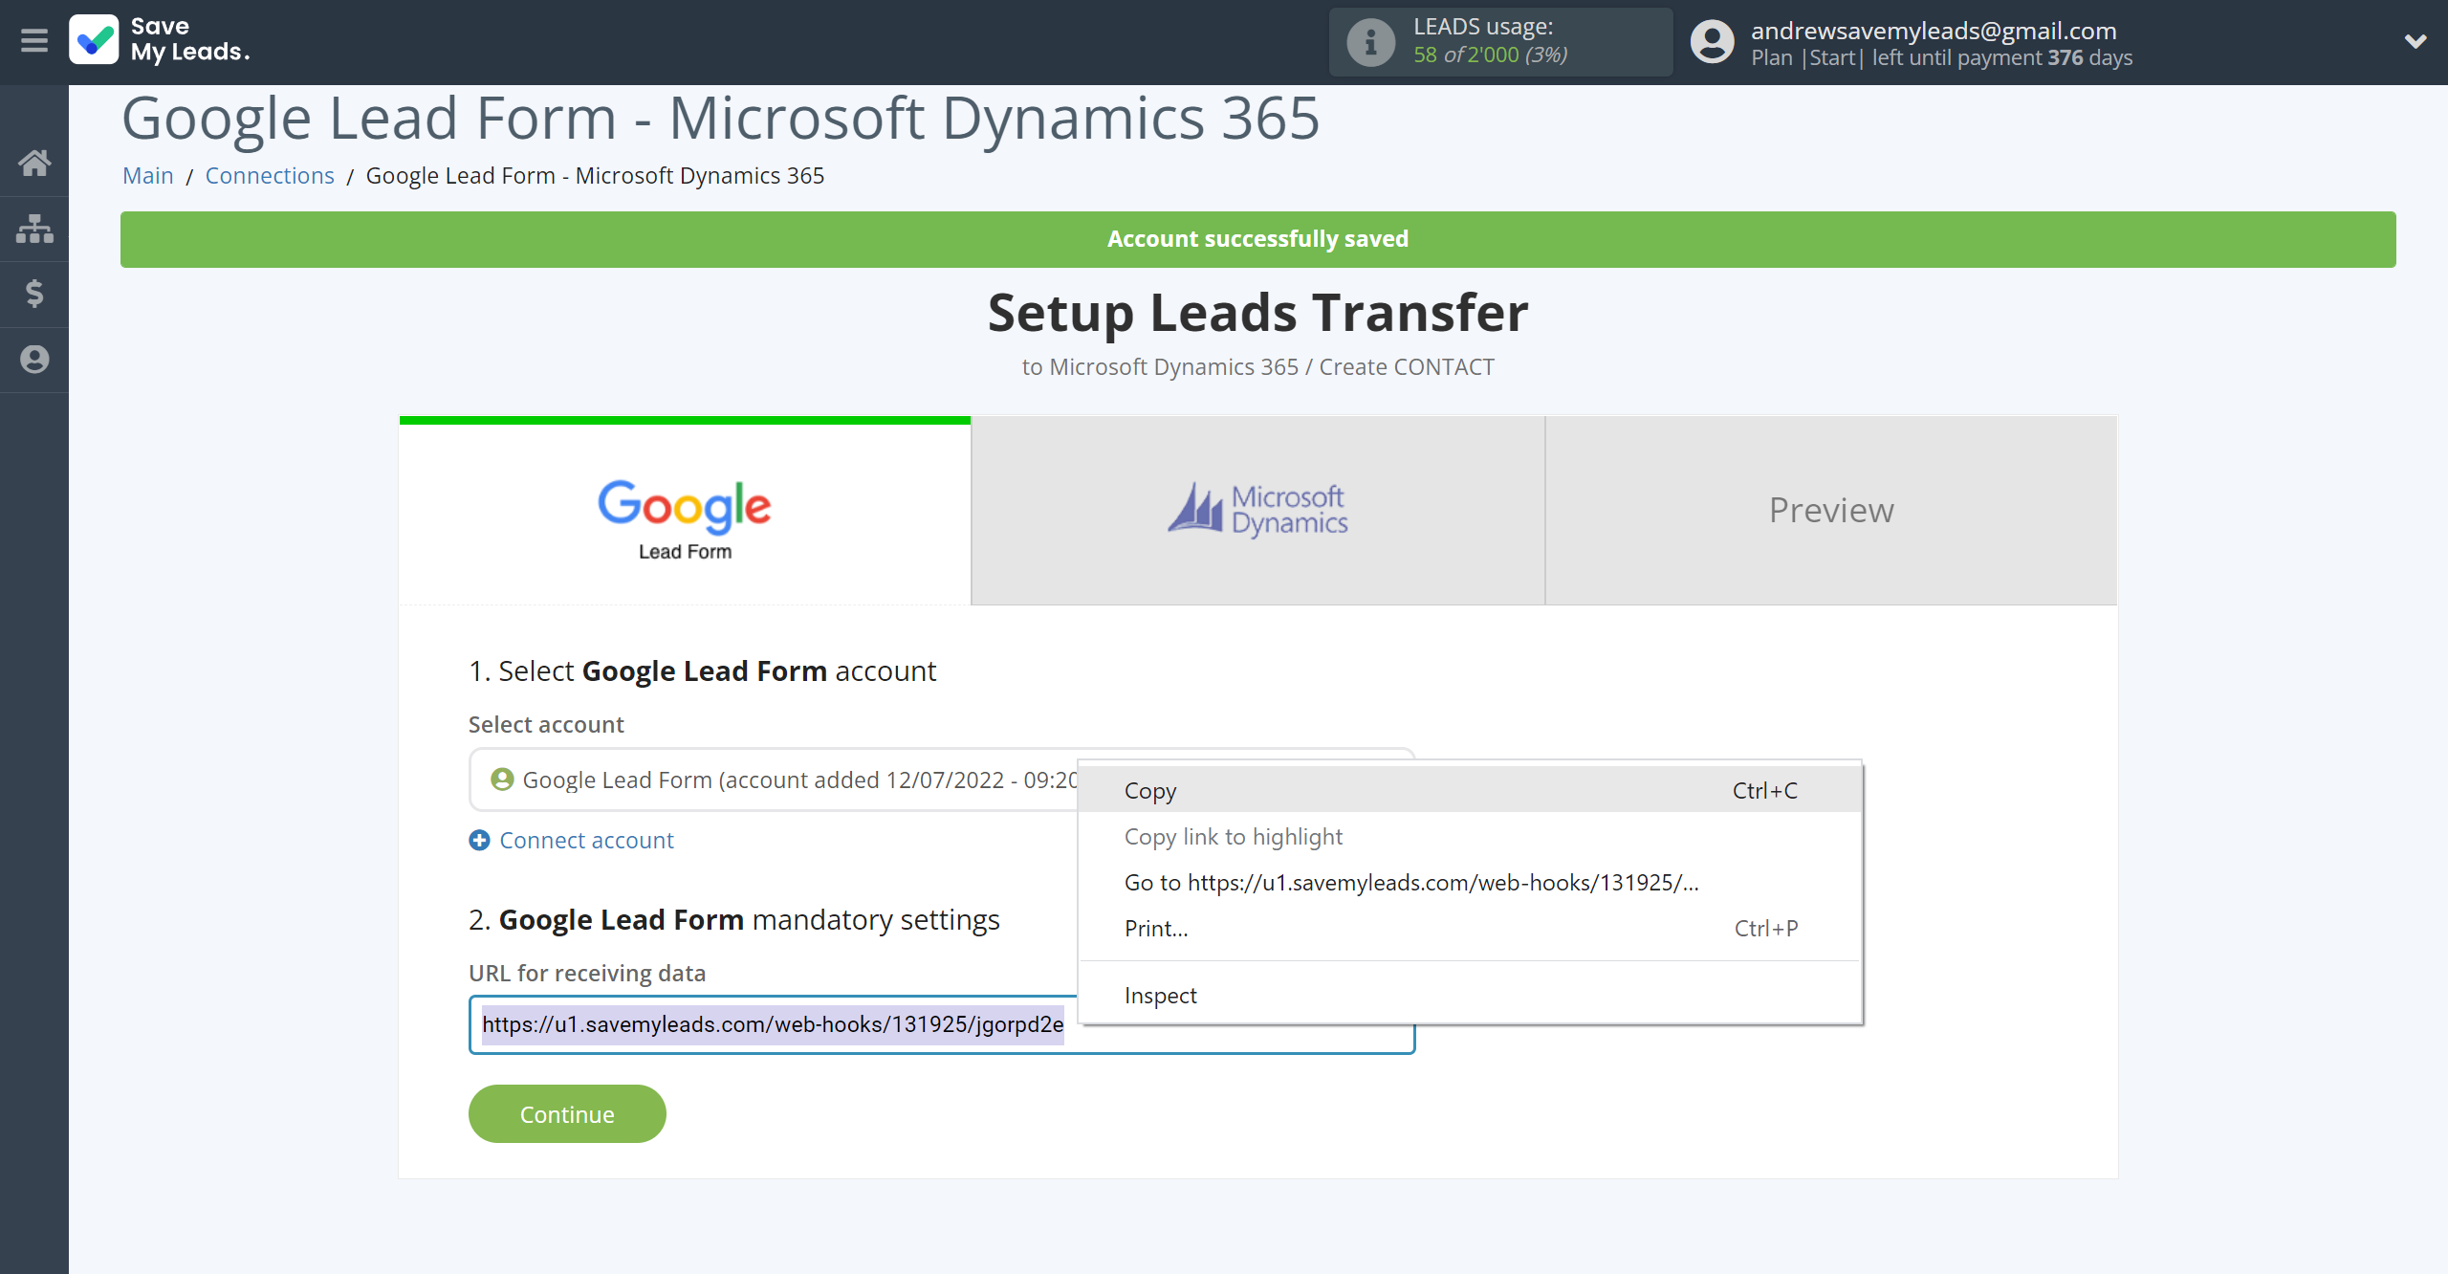Click the Account successfully saved banner
Viewport: 2448px width, 1274px height.
point(1257,239)
